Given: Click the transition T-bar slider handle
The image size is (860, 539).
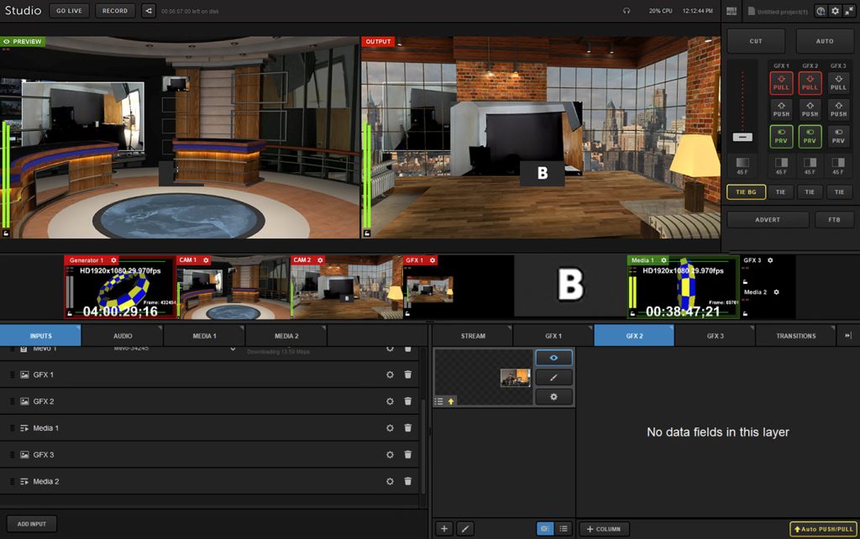Looking at the screenshot, I should point(742,137).
